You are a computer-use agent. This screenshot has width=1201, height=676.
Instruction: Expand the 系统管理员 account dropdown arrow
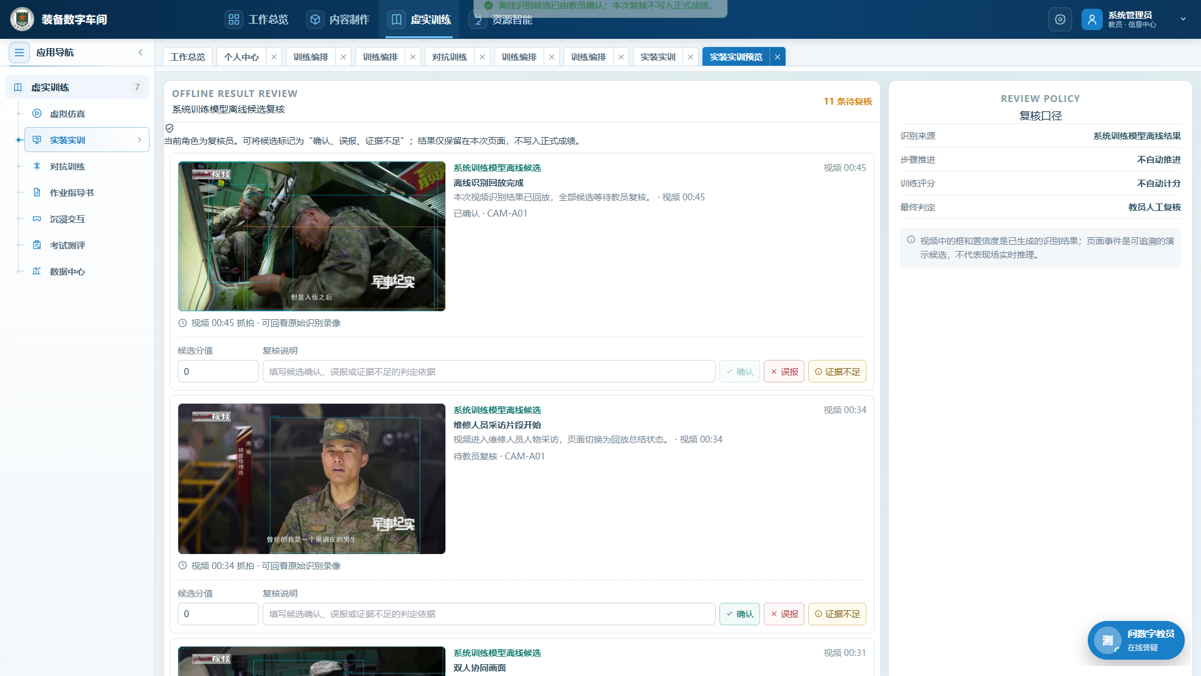click(1183, 19)
